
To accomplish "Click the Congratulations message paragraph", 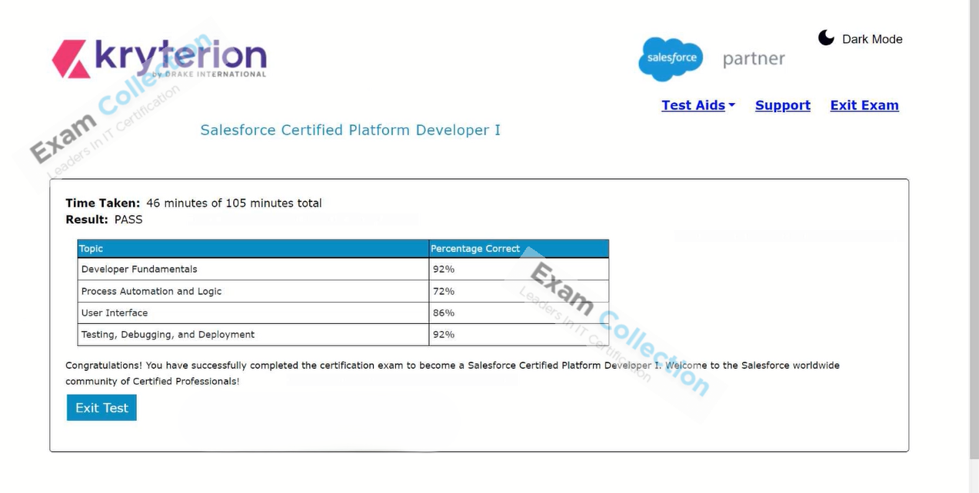I will click(x=452, y=373).
